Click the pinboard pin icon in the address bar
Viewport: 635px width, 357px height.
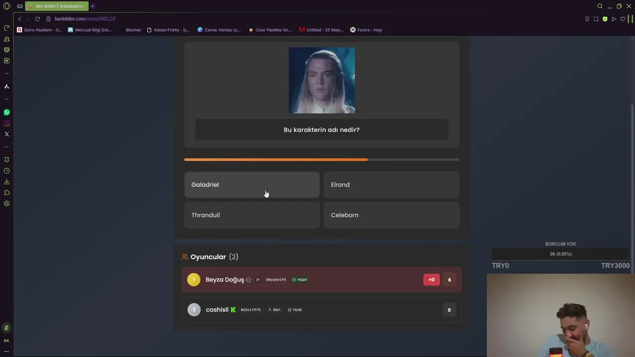(x=587, y=19)
